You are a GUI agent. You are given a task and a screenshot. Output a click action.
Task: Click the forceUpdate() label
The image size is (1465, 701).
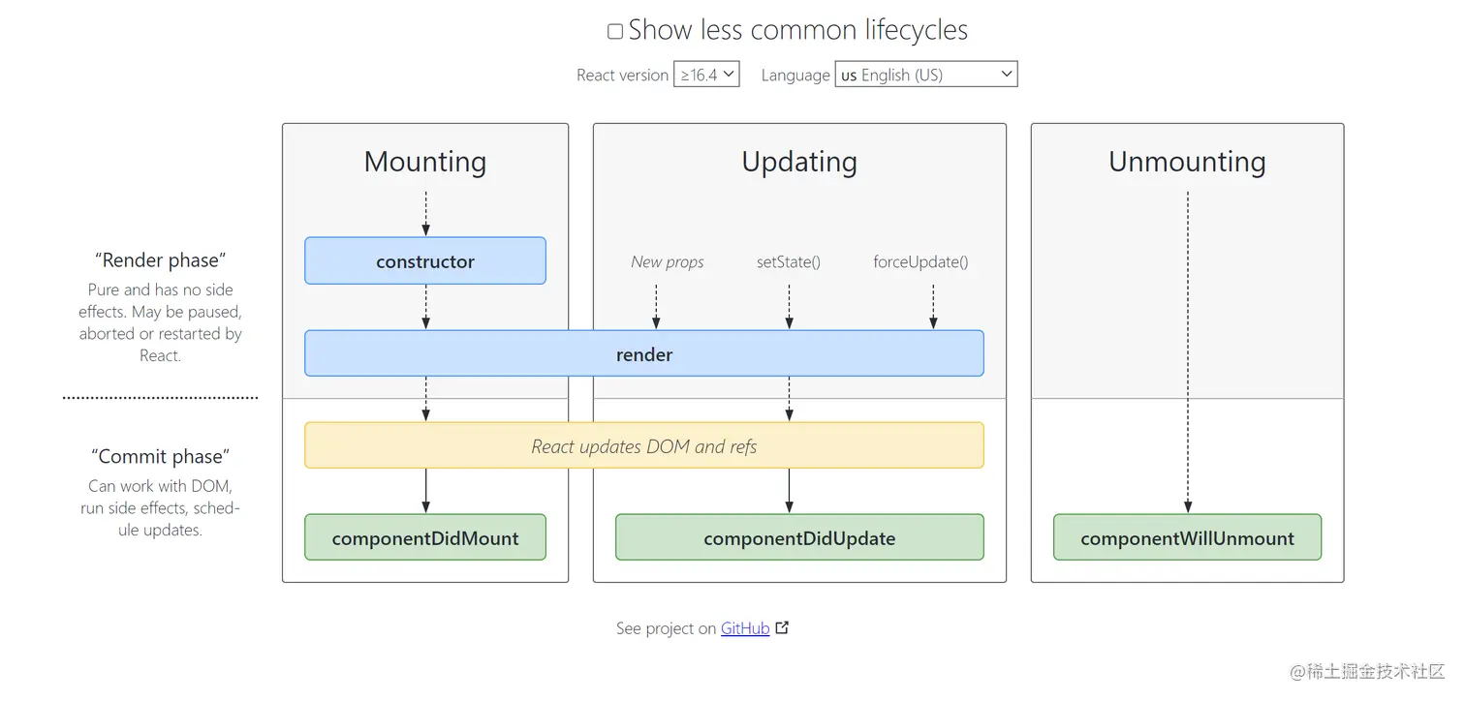[x=920, y=261]
